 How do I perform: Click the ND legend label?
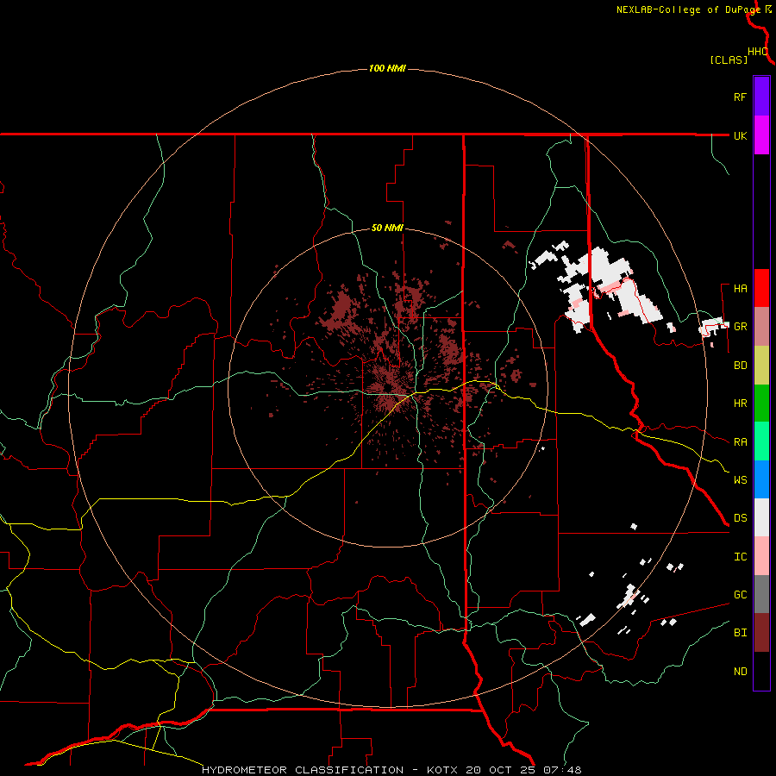(x=740, y=672)
